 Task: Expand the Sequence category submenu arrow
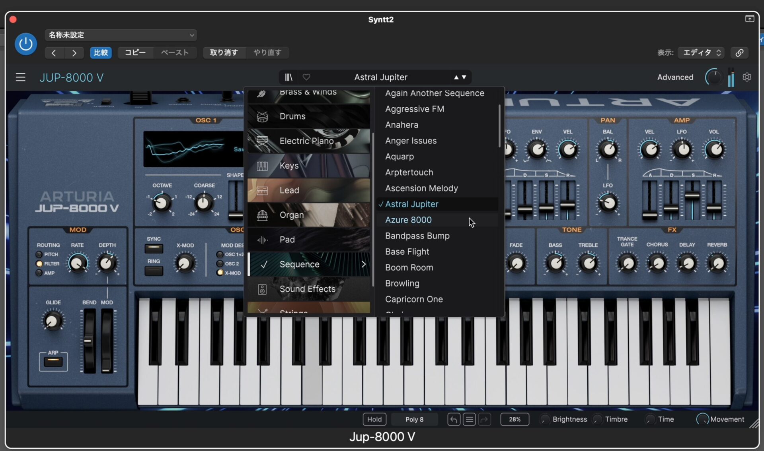point(364,264)
